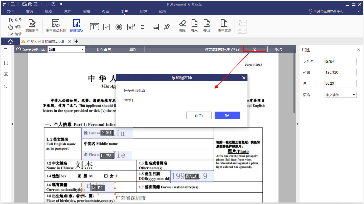Expand the quick access toolbar customize arrow
The image size is (364, 204).
tap(61, 4)
